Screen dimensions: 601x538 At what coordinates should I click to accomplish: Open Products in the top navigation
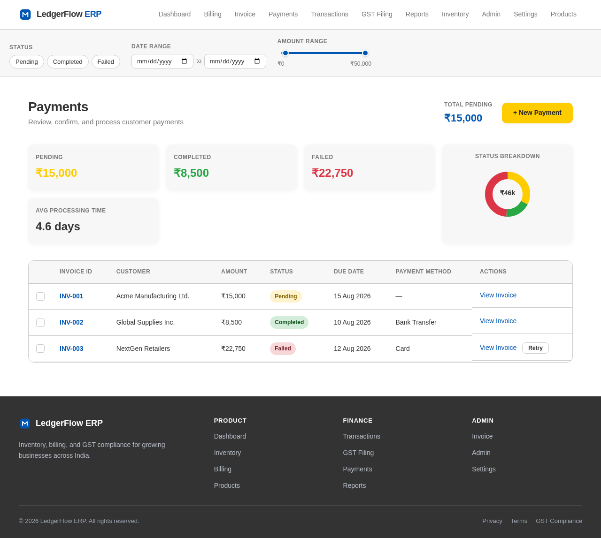[x=563, y=14]
